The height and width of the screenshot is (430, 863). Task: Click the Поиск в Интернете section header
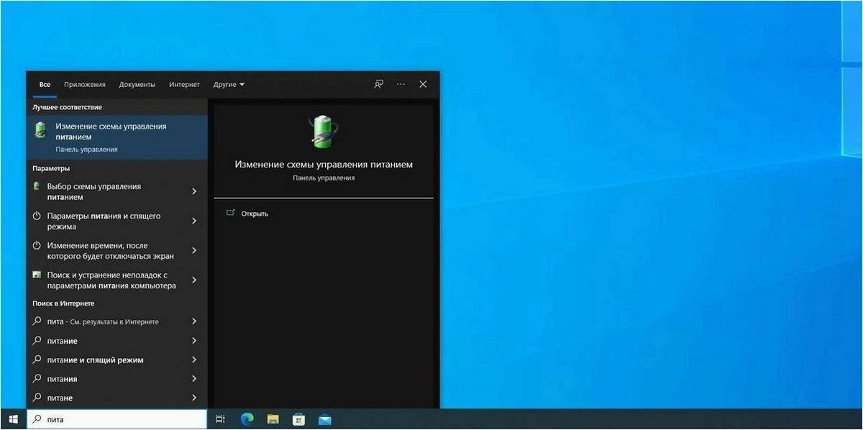pyautogui.click(x=63, y=303)
